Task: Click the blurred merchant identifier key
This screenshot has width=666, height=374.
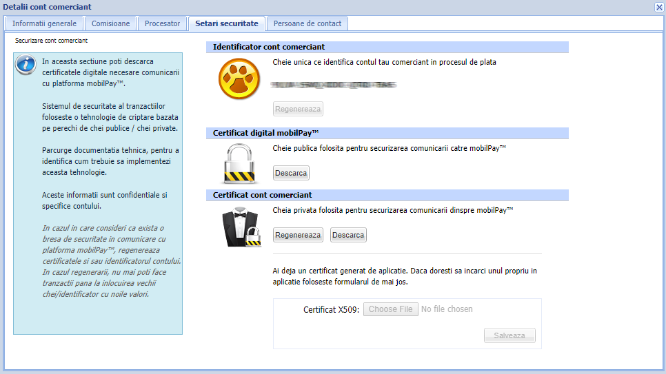Action: 334,85
